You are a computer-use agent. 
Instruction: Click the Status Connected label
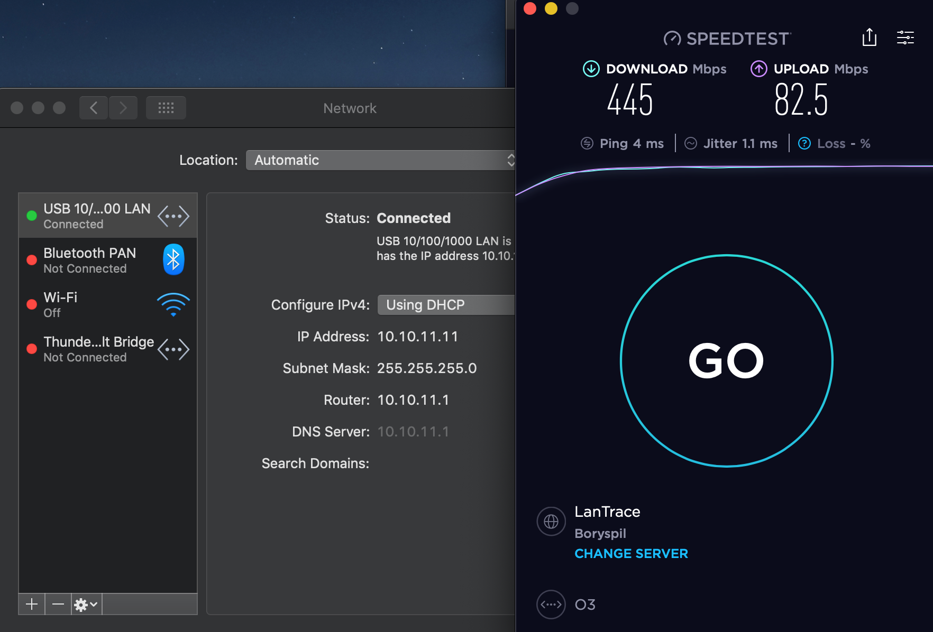coord(414,218)
